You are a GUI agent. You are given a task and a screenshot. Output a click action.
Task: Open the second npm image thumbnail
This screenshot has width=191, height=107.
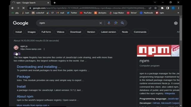click(175, 51)
